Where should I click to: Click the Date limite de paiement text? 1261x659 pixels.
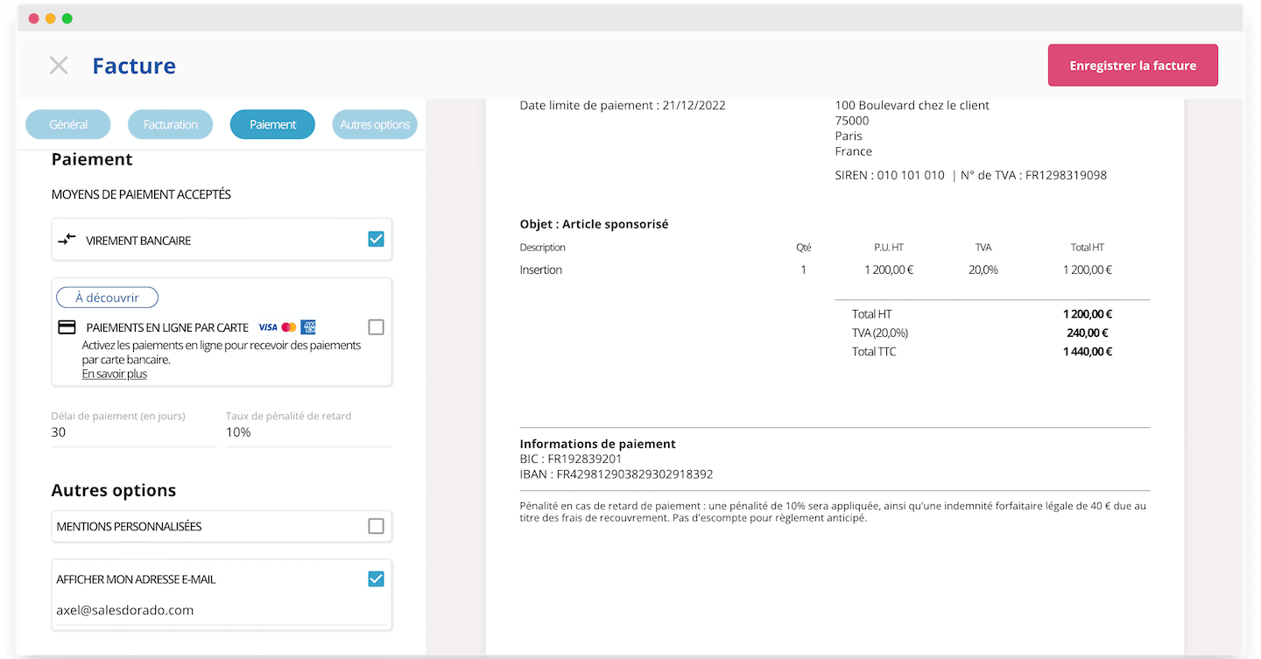point(623,105)
